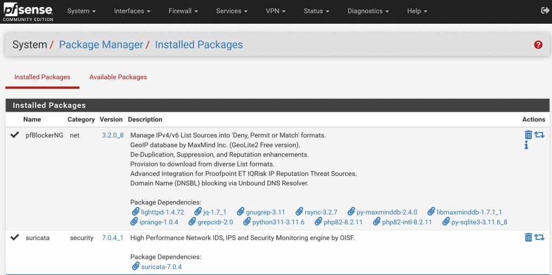Open the py-sqlite3-3.11.6_8 dependency link
This screenshot has width=552, height=275.
479,222
